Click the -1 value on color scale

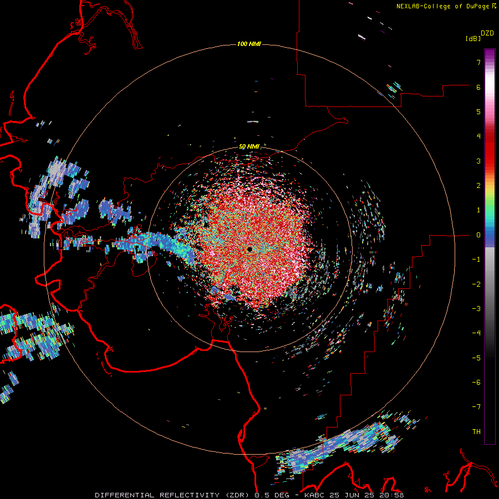(x=476, y=259)
